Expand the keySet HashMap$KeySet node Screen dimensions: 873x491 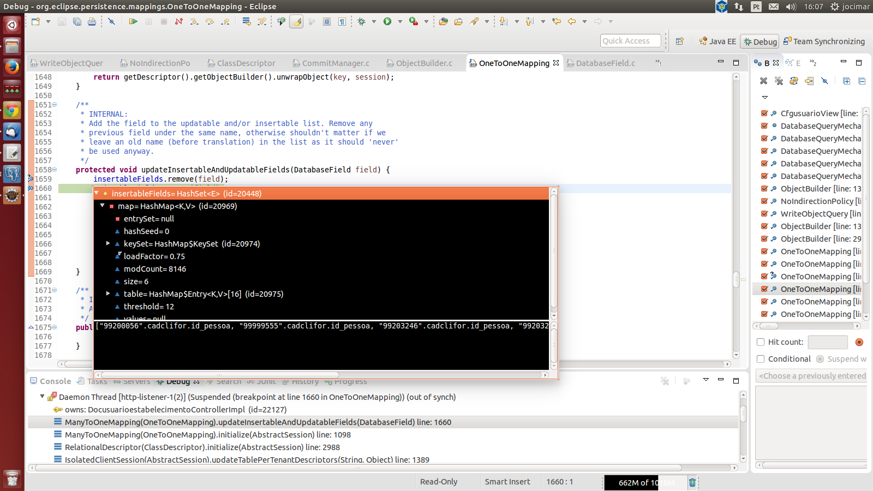(x=108, y=243)
